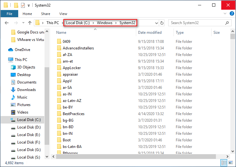Switch to details view in status bar
Screen dimensions: 236x167
pos(224,163)
